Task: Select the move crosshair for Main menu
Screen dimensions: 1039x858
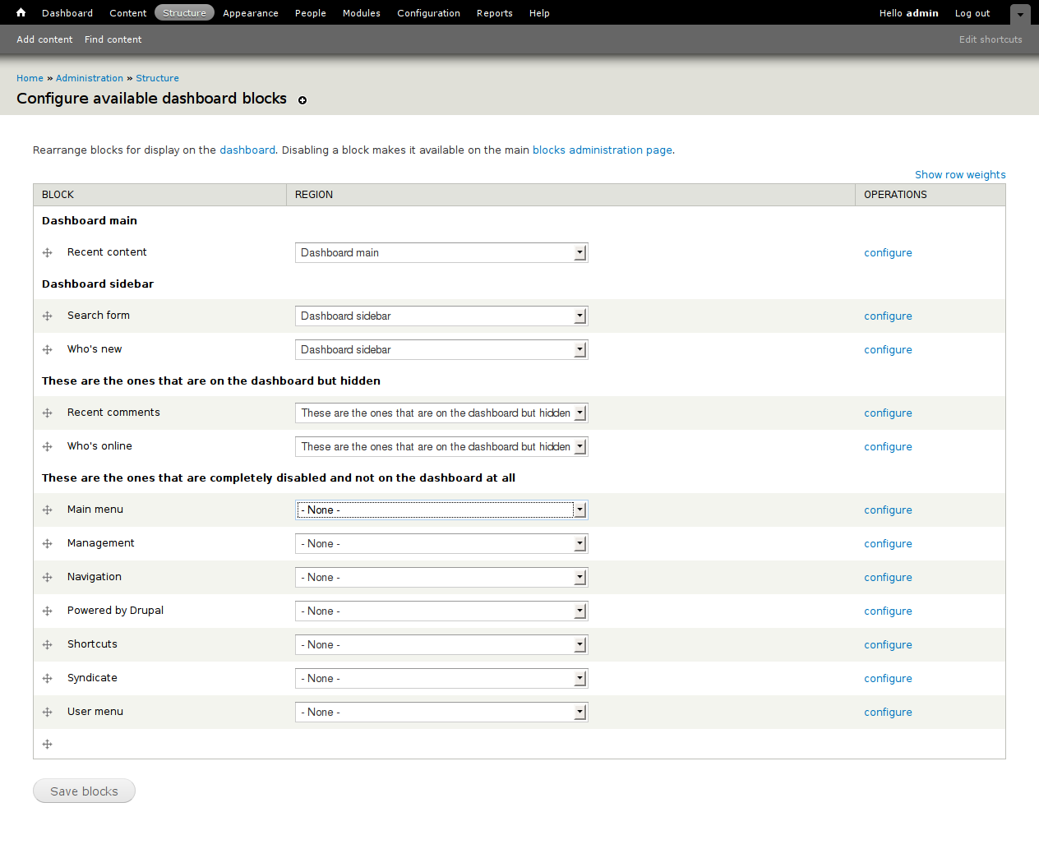Action: coord(47,510)
